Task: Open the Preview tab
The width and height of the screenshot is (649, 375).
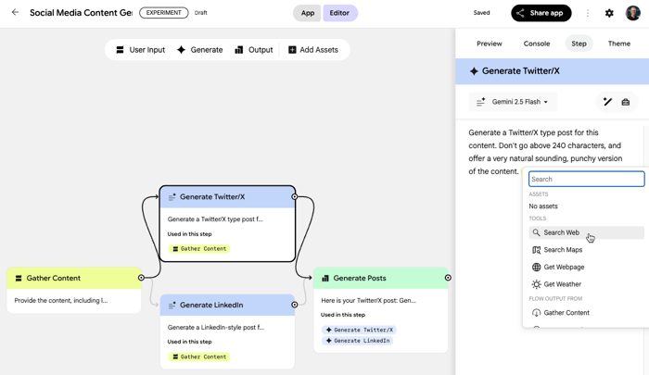Action: 490,44
